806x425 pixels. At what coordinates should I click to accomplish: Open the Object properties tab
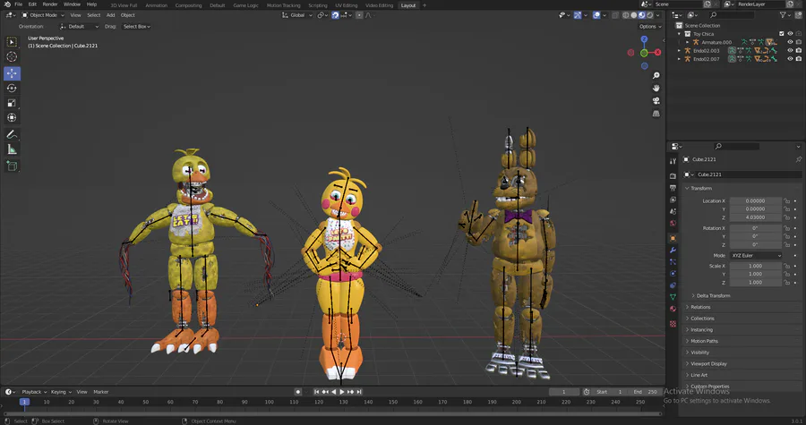[x=673, y=238]
